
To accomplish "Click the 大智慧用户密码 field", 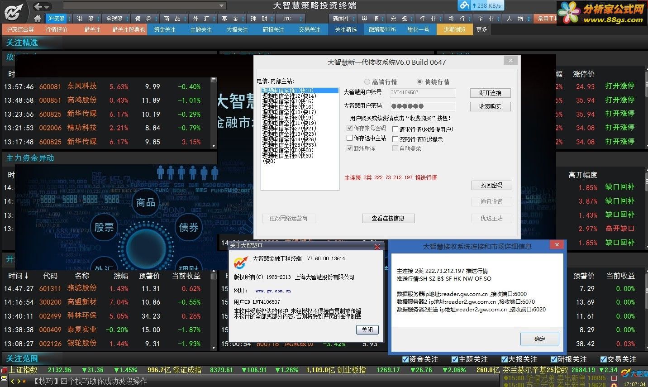I will 423,106.
